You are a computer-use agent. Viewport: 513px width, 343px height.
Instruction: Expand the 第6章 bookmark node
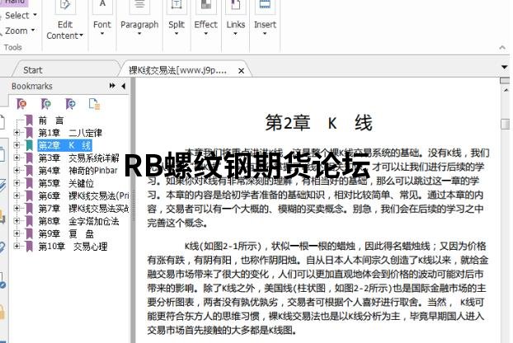pyautogui.click(x=16, y=195)
